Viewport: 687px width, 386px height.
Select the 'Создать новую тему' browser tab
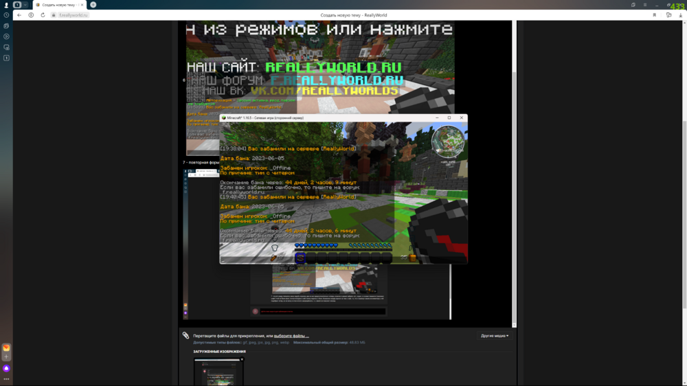[58, 5]
